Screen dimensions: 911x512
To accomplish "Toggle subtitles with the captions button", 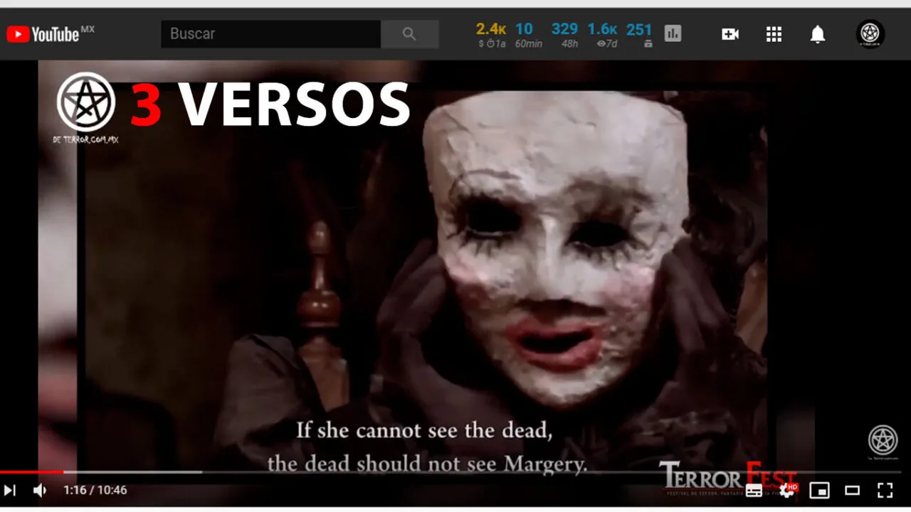I will [754, 490].
